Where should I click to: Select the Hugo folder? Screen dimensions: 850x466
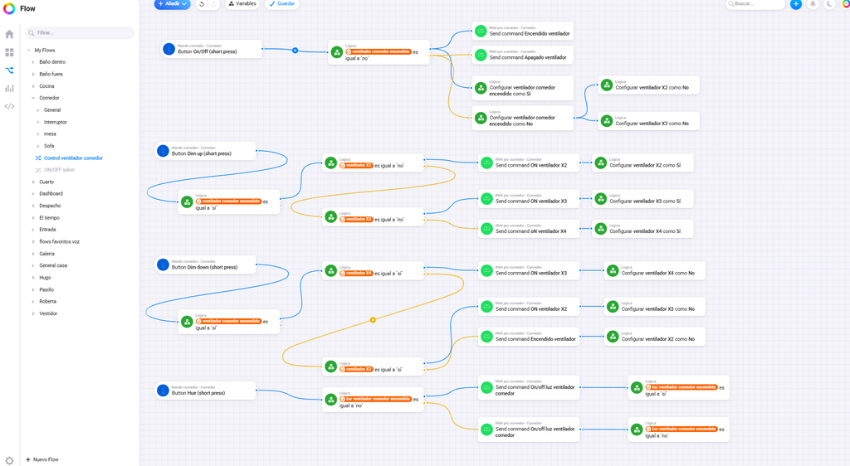click(x=45, y=278)
